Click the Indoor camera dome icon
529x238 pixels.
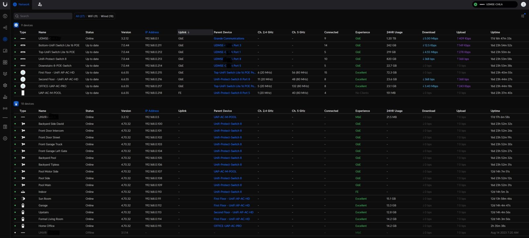(x=23, y=192)
